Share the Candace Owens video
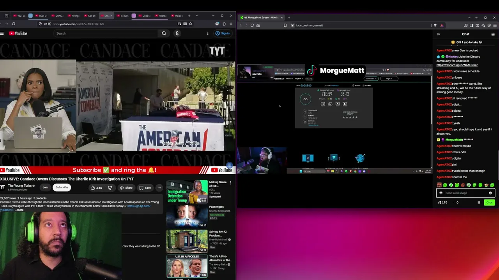 (126, 188)
